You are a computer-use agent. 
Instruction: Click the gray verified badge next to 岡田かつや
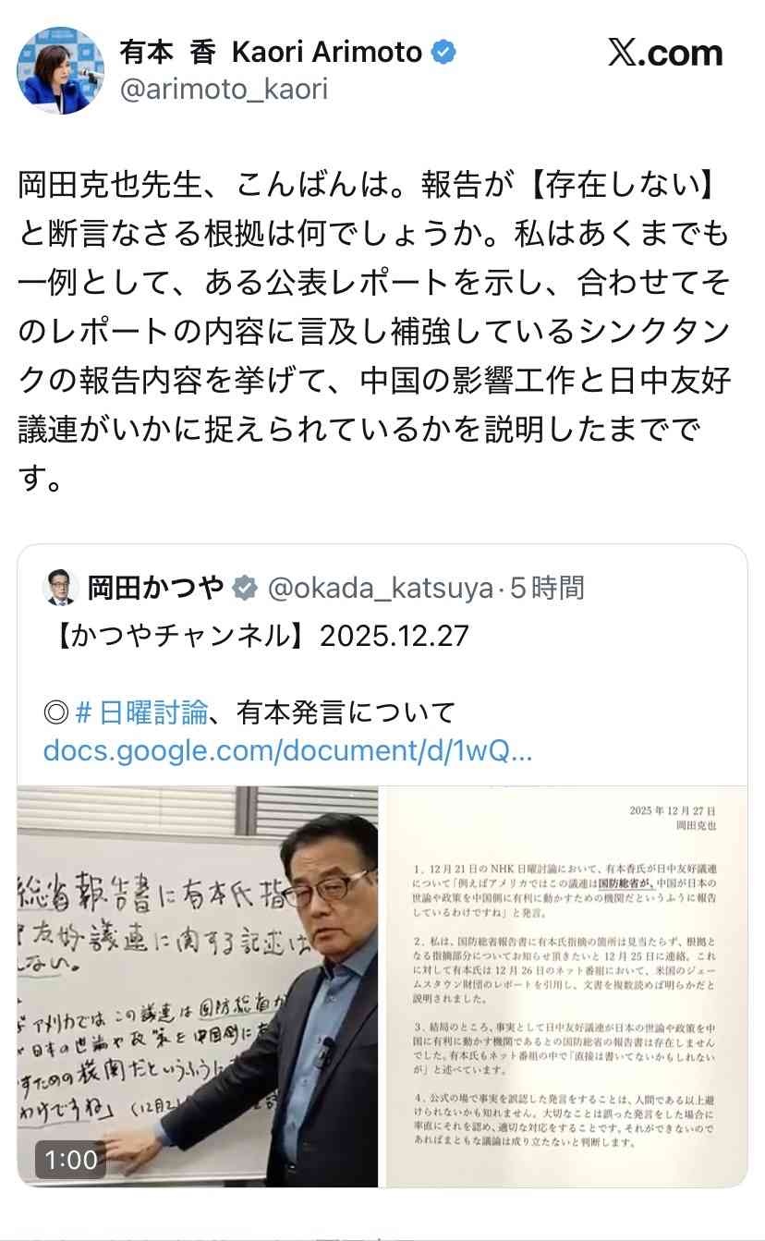[244, 587]
